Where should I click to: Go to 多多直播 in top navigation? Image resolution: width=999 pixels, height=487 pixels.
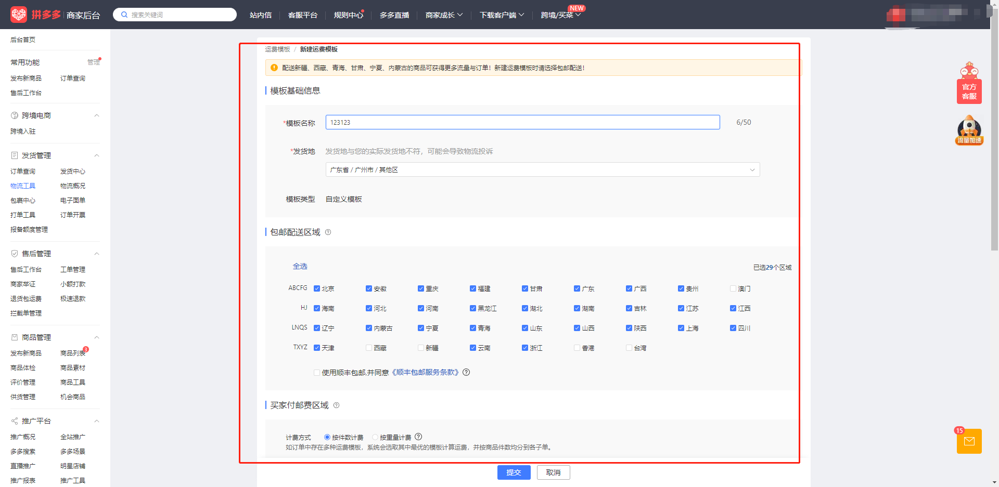pos(394,15)
